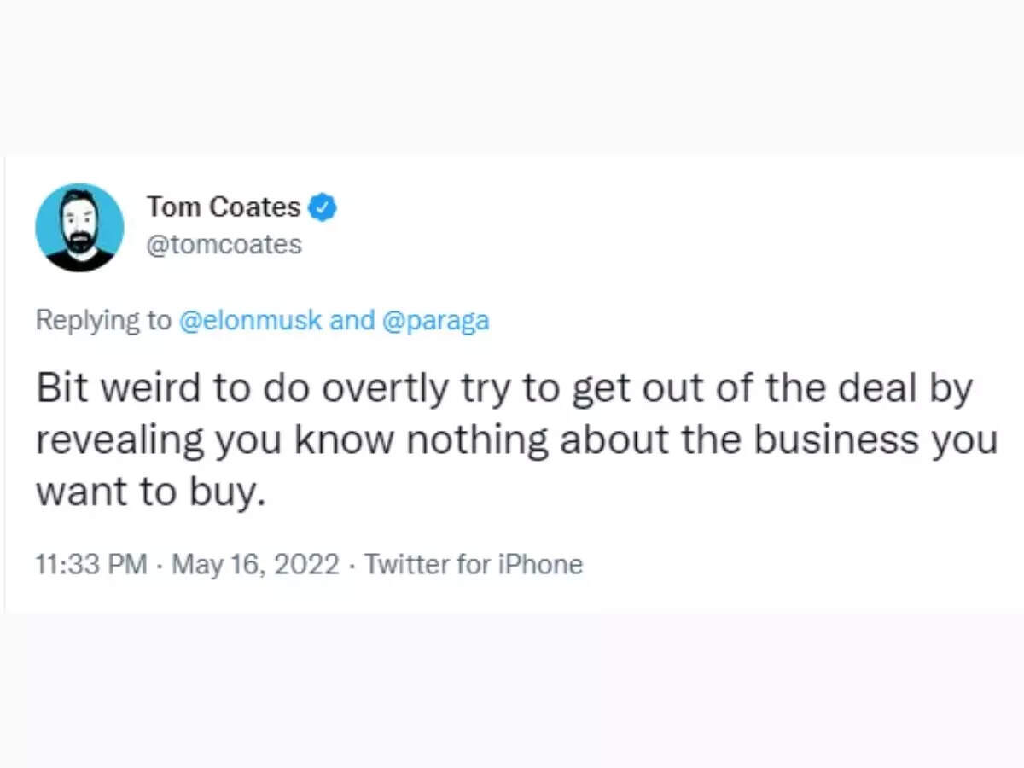Click the blue verified checkmark badge
This screenshot has height=768, width=1024.
point(323,207)
